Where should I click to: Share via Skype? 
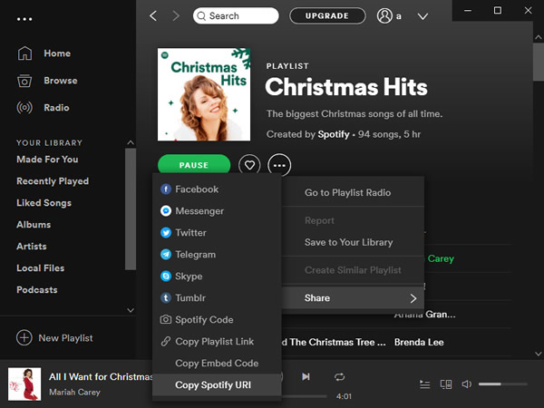[217, 277]
